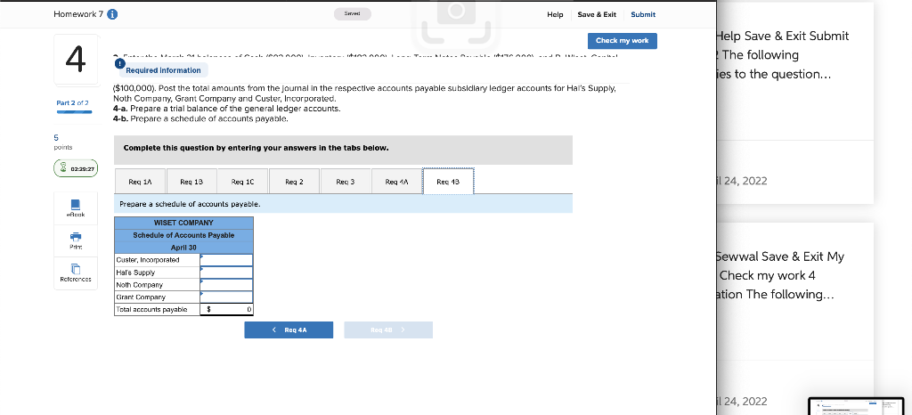This screenshot has height=415, width=912.
Task: Switch to the Req 3 tab
Action: pyautogui.click(x=346, y=182)
